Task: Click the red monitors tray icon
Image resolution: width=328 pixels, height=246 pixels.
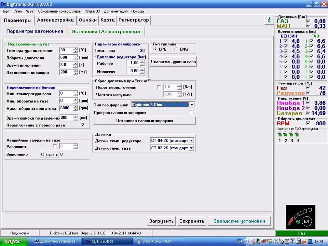Action: [264, 241]
